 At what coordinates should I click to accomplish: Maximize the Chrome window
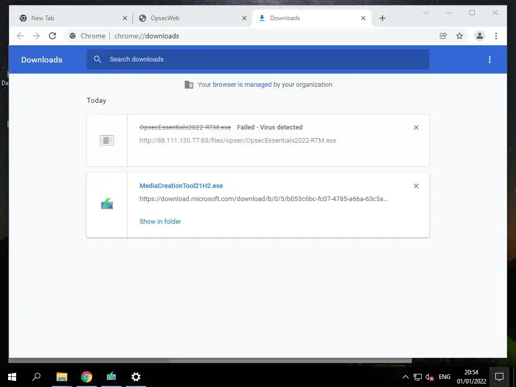point(472,13)
